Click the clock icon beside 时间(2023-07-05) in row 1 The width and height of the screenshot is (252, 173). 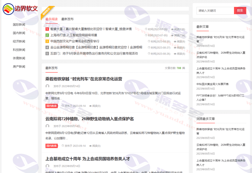click(146, 29)
